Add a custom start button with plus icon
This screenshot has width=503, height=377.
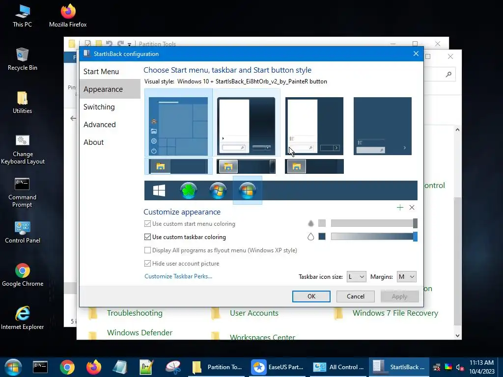point(400,208)
